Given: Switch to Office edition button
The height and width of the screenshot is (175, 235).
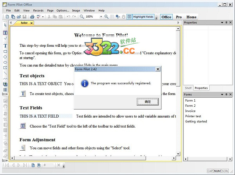Looking at the screenshot, I should 166,17.
